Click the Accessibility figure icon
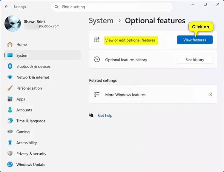This screenshot has height=172, width=224. tap(10, 142)
